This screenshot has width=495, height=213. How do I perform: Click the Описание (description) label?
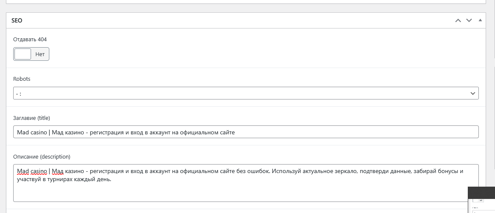[x=42, y=156]
